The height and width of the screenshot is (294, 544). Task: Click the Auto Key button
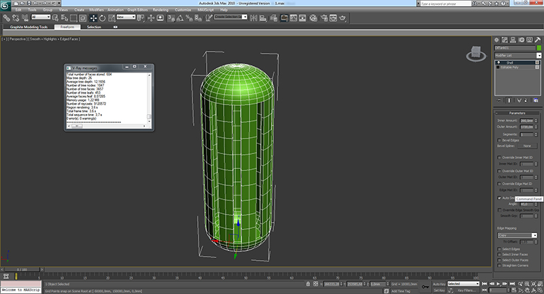[439, 284]
